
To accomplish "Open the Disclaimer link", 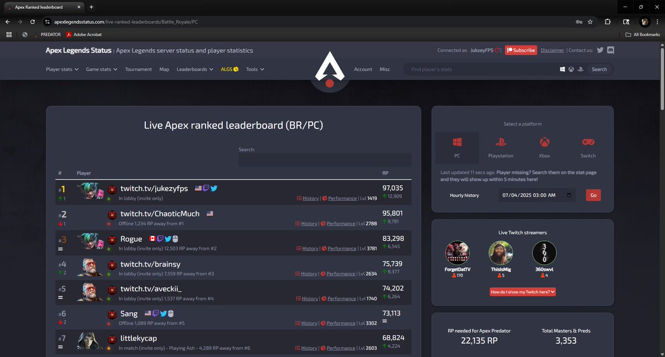I will pos(553,50).
